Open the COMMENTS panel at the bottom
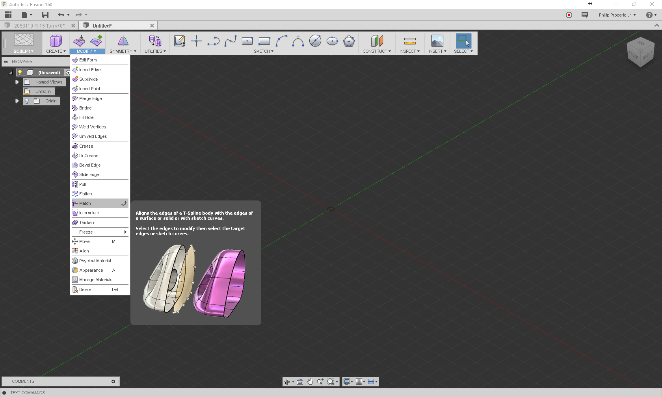This screenshot has height=397, width=662. click(x=22, y=381)
